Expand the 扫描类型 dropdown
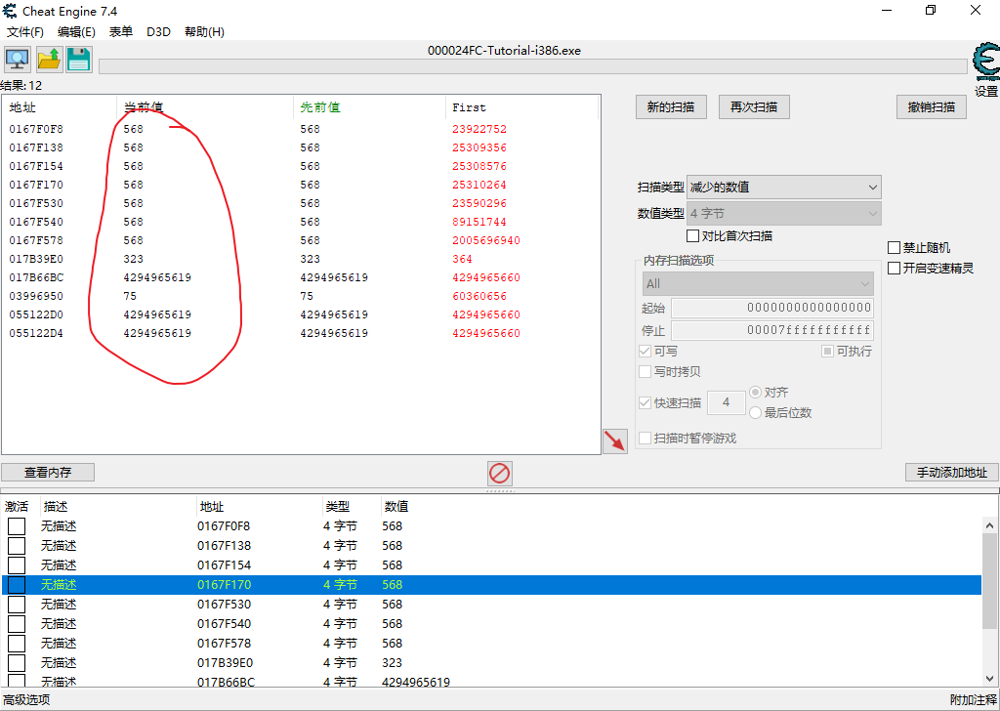This screenshot has height=711, width=1000. (784, 188)
